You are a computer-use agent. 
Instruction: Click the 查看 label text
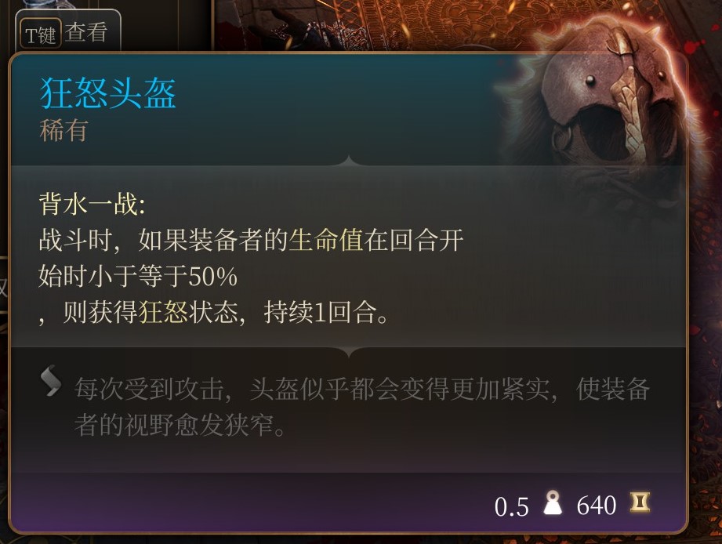(x=86, y=32)
